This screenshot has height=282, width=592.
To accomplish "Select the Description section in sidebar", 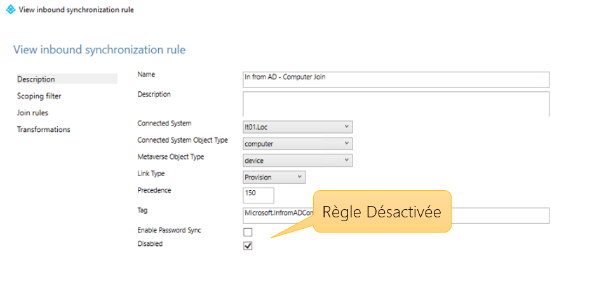I will coord(36,79).
